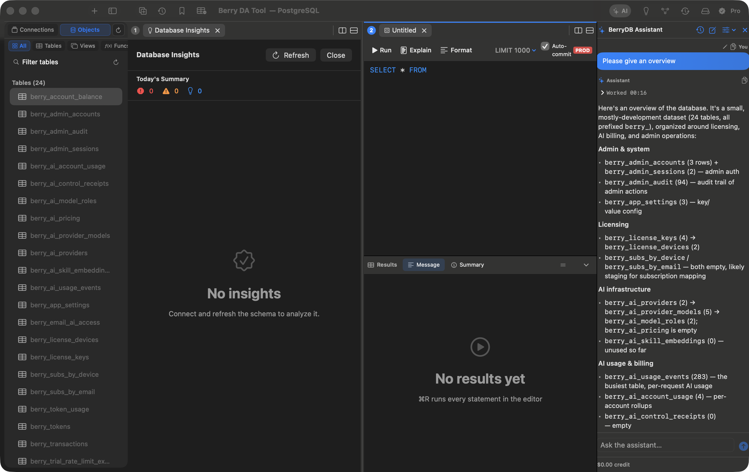This screenshot has height=472, width=749.
Task: Switch to the Connections tab
Action: coord(33,30)
